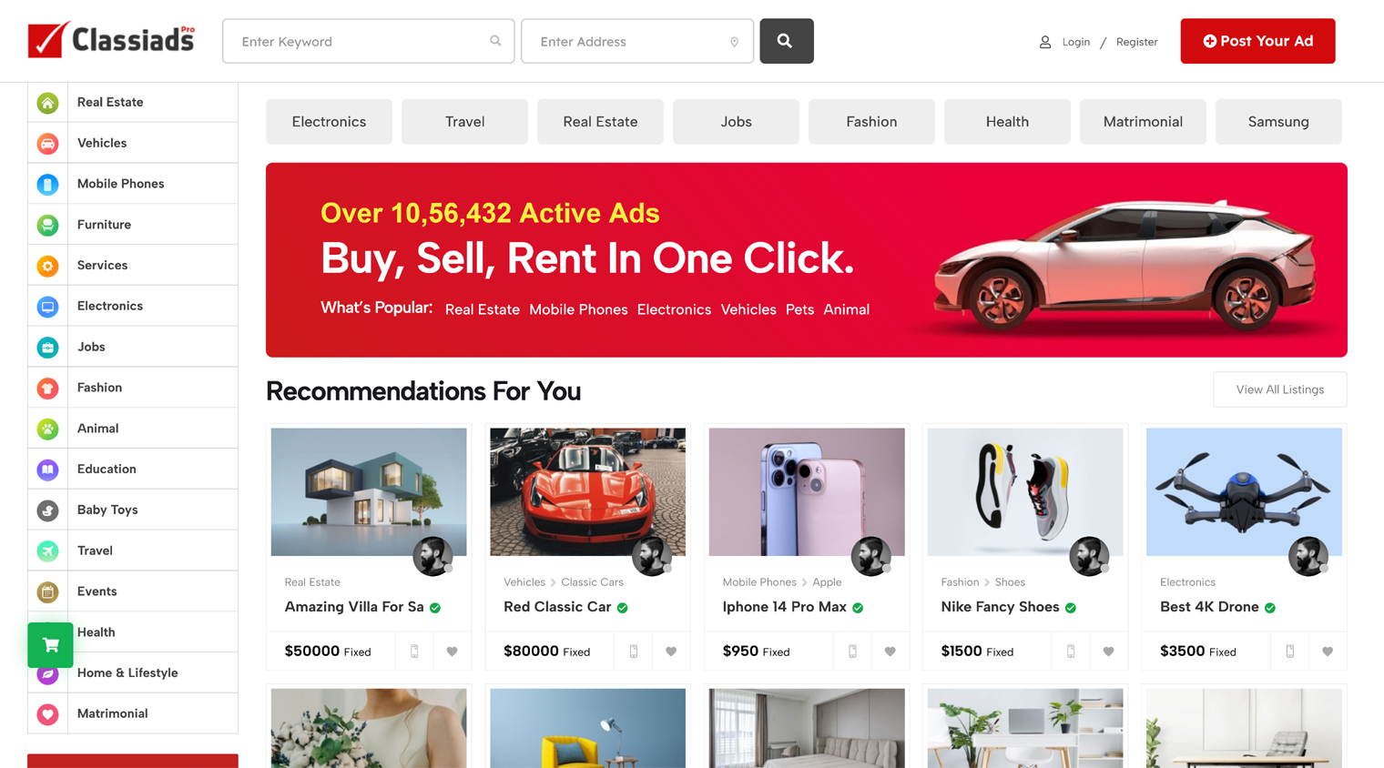Click the dark search magnifier button

(x=787, y=41)
